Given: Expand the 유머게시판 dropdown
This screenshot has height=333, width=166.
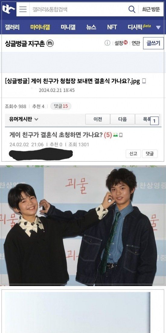Looking at the screenshot, I should [24, 119].
